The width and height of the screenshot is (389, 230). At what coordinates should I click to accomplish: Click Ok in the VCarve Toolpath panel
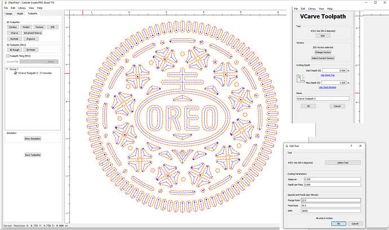coord(308,106)
